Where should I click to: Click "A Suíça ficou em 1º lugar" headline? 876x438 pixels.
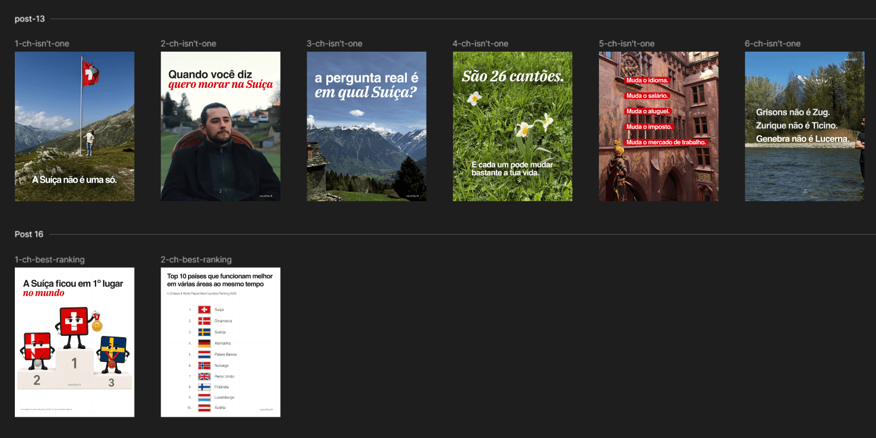[x=73, y=284]
